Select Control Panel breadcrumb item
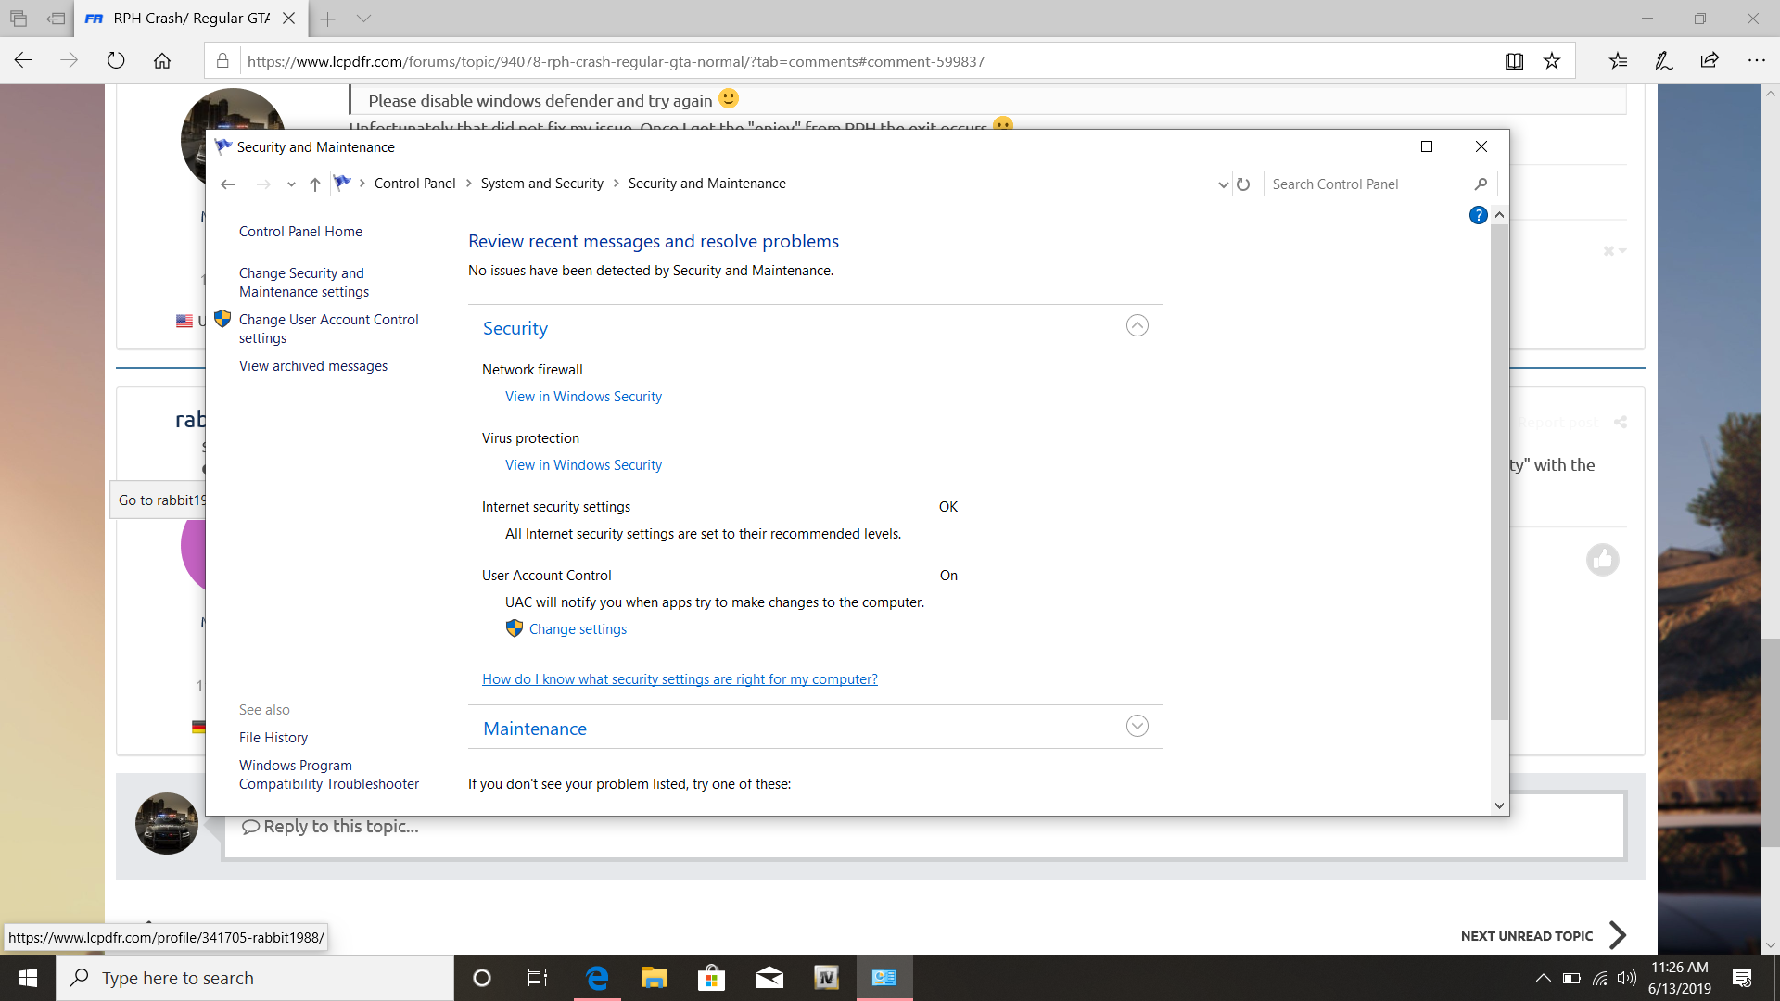The image size is (1780, 1001). tap(414, 184)
